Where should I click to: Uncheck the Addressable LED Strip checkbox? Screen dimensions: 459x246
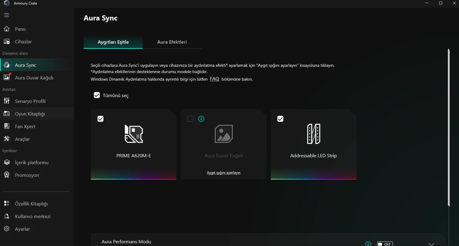[280, 119]
